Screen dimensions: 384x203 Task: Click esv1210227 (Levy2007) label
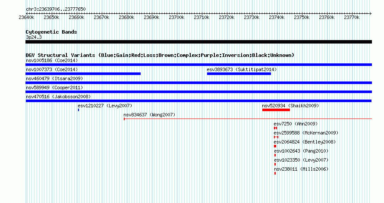click(x=105, y=106)
